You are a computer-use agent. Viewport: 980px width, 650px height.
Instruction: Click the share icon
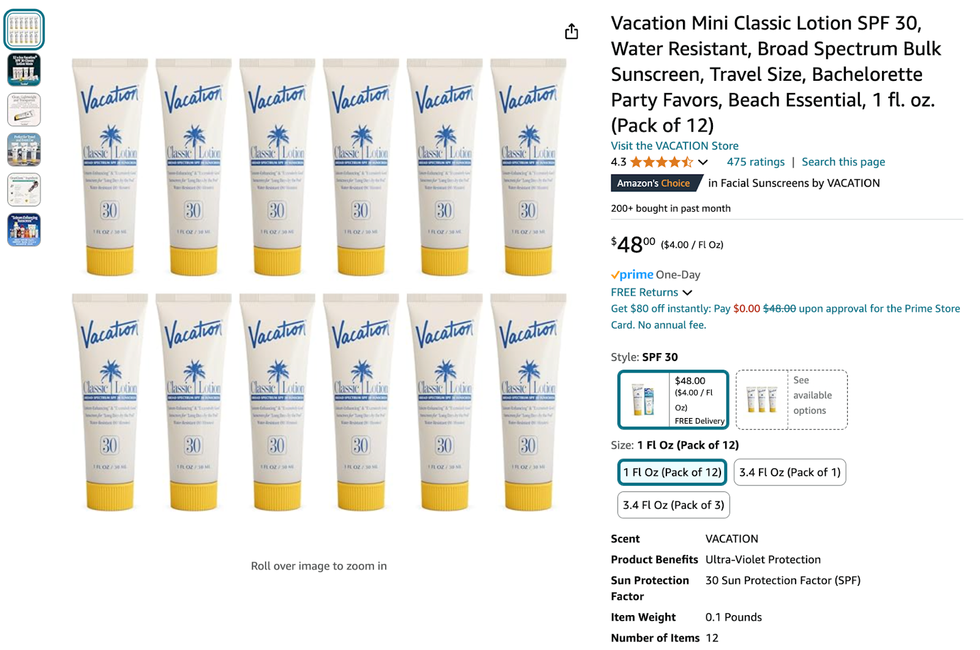point(571,31)
